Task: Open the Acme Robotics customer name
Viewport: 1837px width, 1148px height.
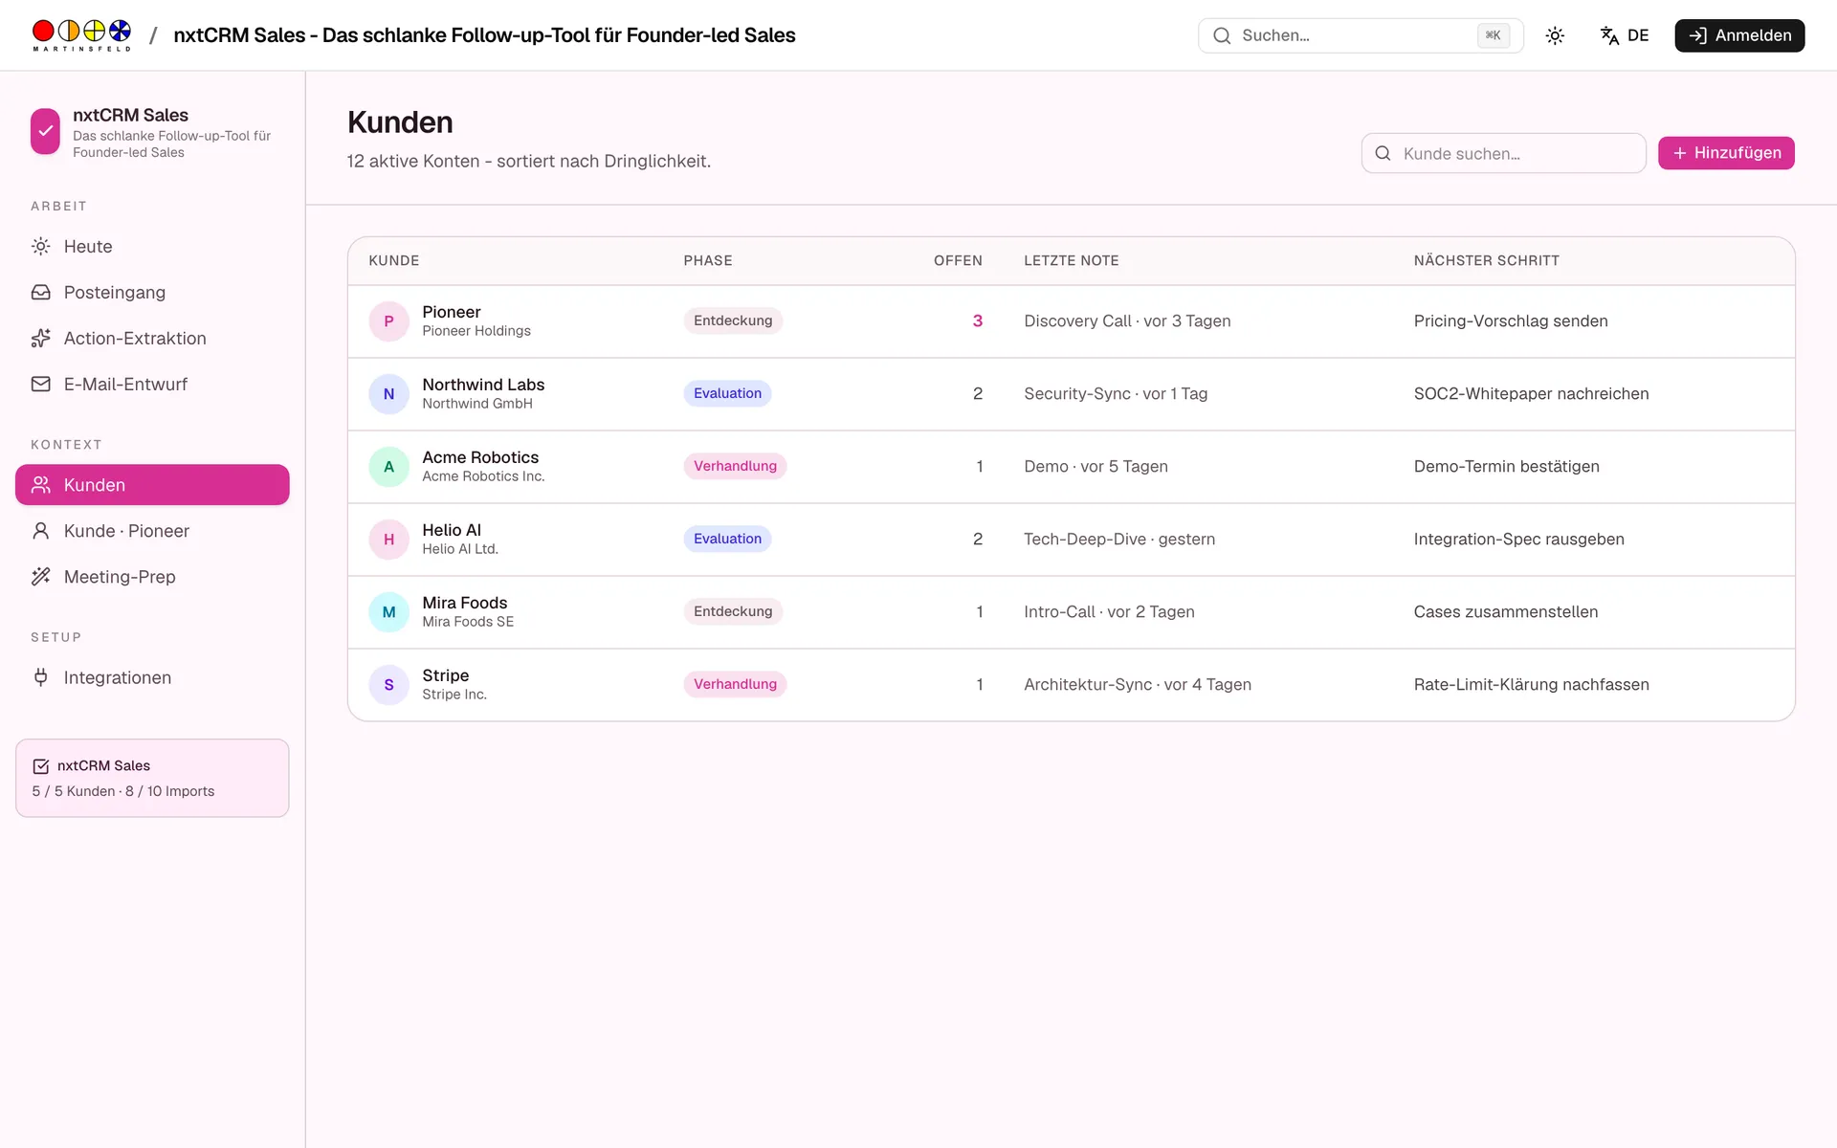Action: [x=480, y=457]
